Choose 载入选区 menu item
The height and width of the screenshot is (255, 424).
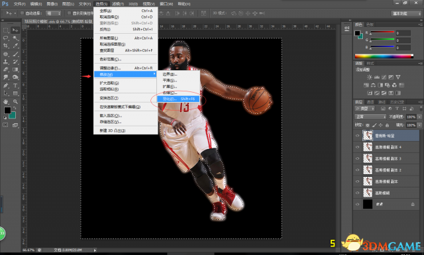click(126, 115)
